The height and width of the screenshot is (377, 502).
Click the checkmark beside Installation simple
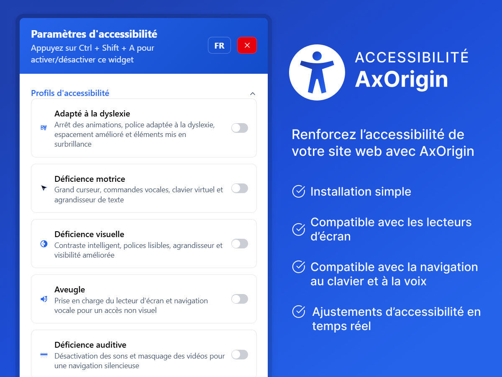click(298, 191)
